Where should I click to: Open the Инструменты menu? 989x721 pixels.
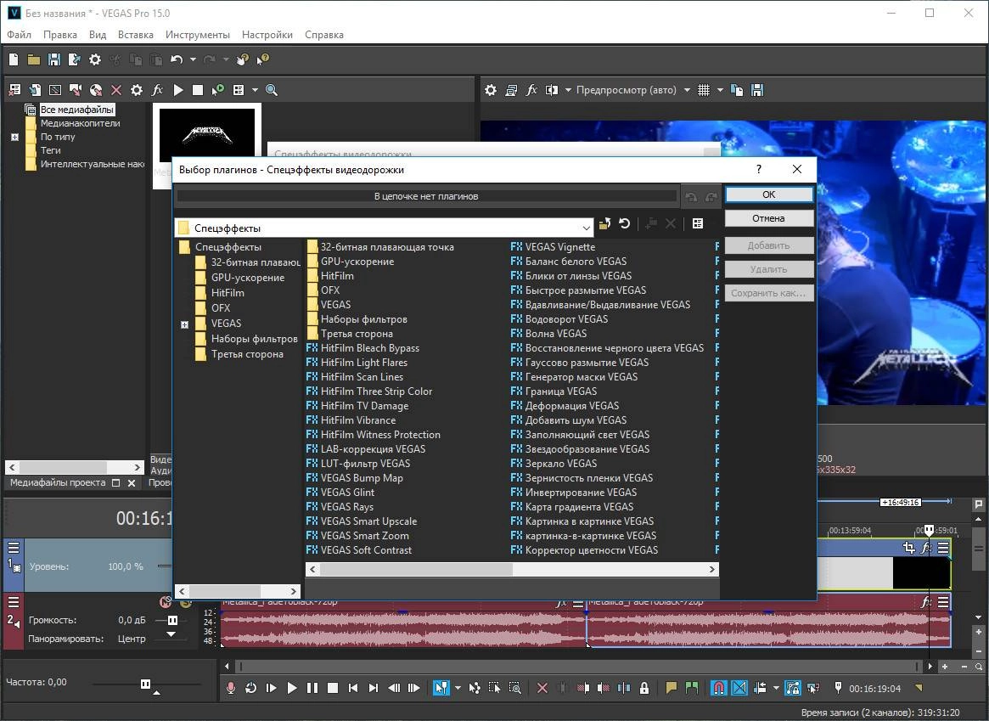pos(198,35)
